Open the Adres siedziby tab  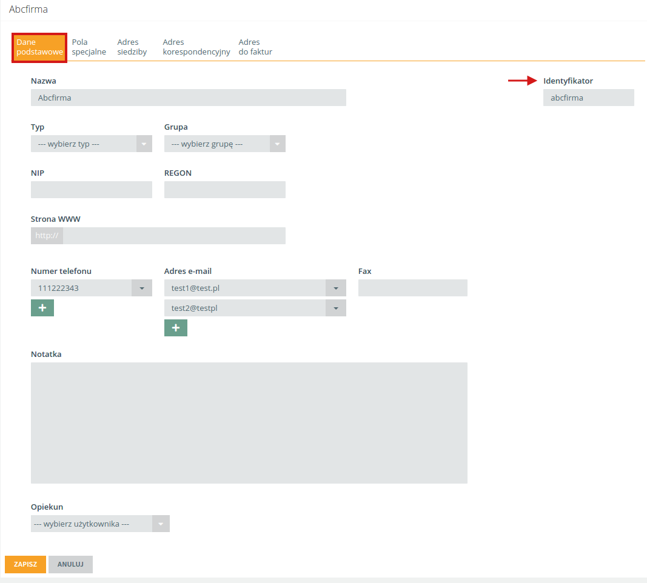[132, 47]
